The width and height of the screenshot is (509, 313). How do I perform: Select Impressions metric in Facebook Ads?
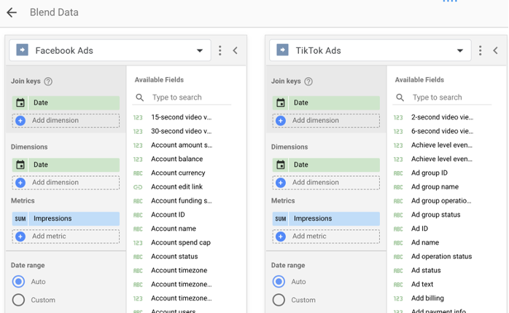coord(66,218)
